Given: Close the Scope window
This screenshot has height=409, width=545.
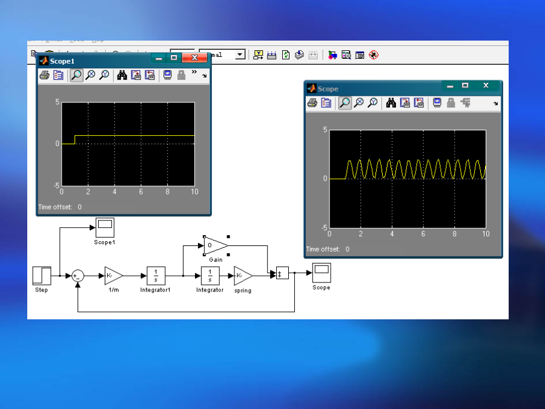Looking at the screenshot, I should (x=486, y=85).
